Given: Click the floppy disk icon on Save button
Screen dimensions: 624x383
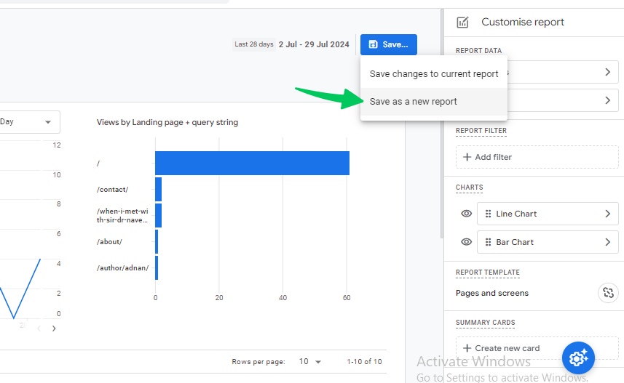Looking at the screenshot, I should [373, 44].
